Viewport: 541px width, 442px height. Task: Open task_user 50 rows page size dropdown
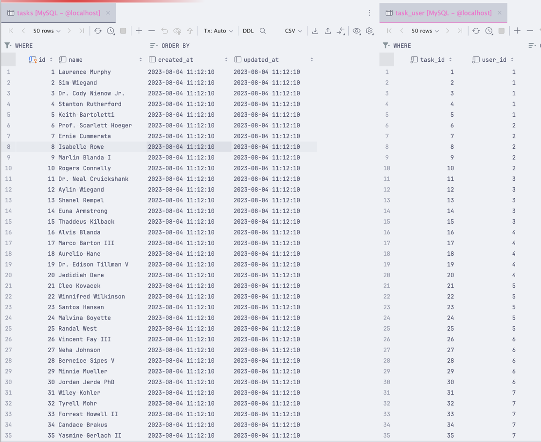coord(425,31)
